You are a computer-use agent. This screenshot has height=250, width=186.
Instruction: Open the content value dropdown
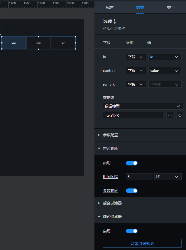(x=165, y=71)
